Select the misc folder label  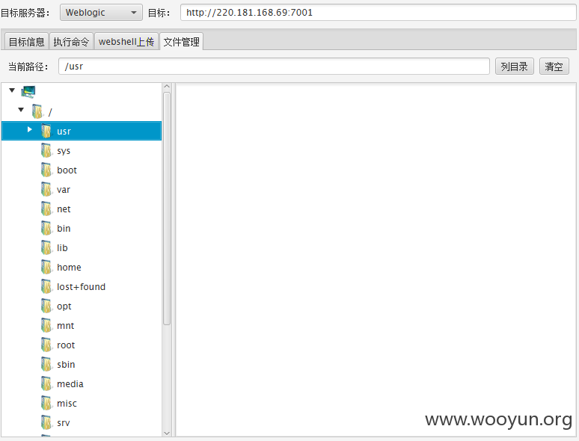(67, 404)
